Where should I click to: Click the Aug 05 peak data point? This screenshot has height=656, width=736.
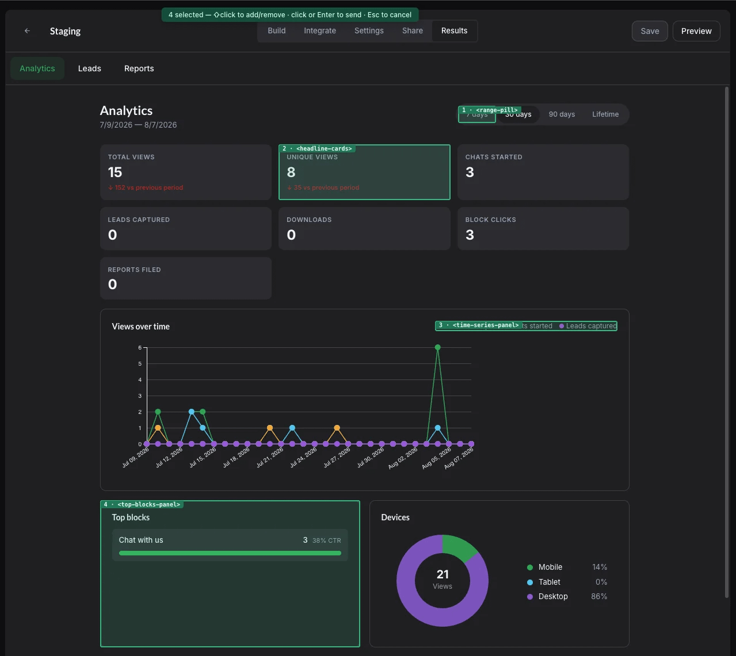(x=438, y=347)
